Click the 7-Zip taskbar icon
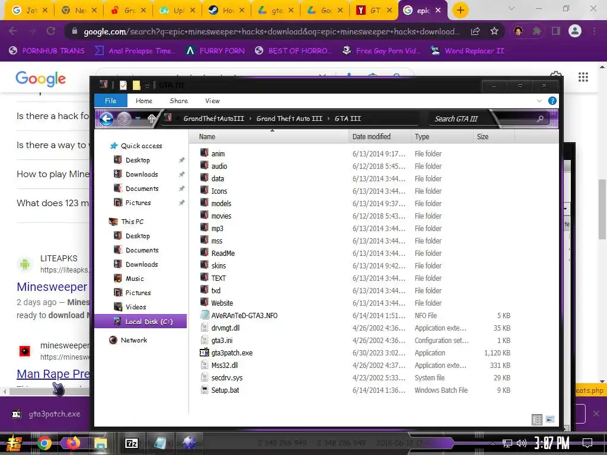 tap(131, 443)
